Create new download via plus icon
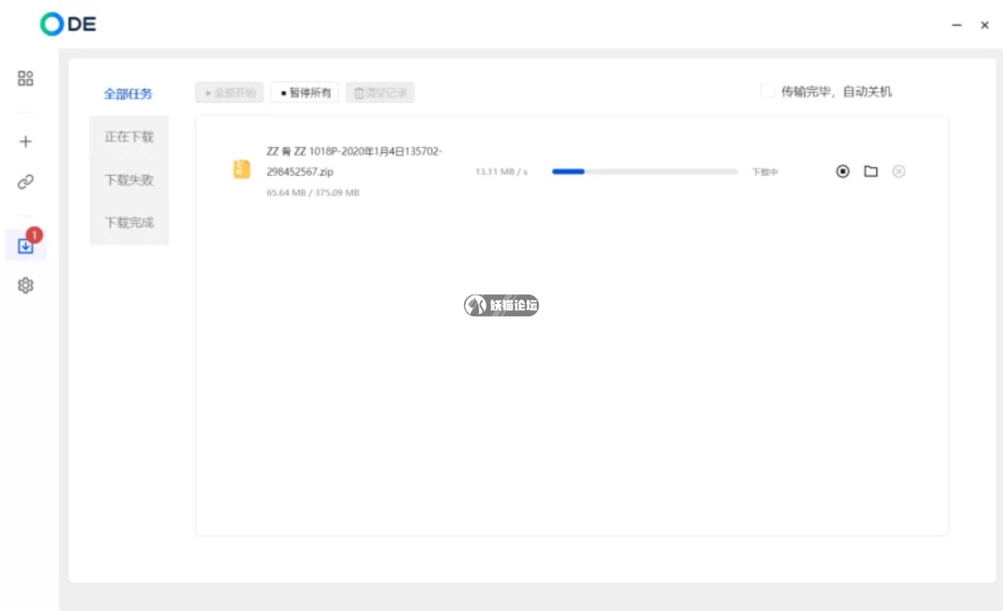The width and height of the screenshot is (1003, 611). click(x=25, y=141)
